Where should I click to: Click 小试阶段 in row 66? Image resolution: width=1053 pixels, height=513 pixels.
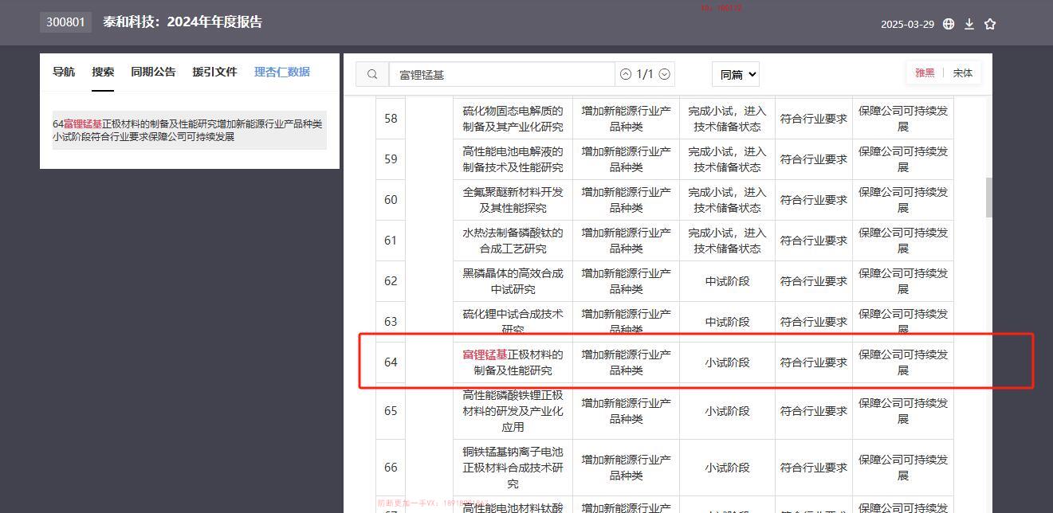(727, 467)
